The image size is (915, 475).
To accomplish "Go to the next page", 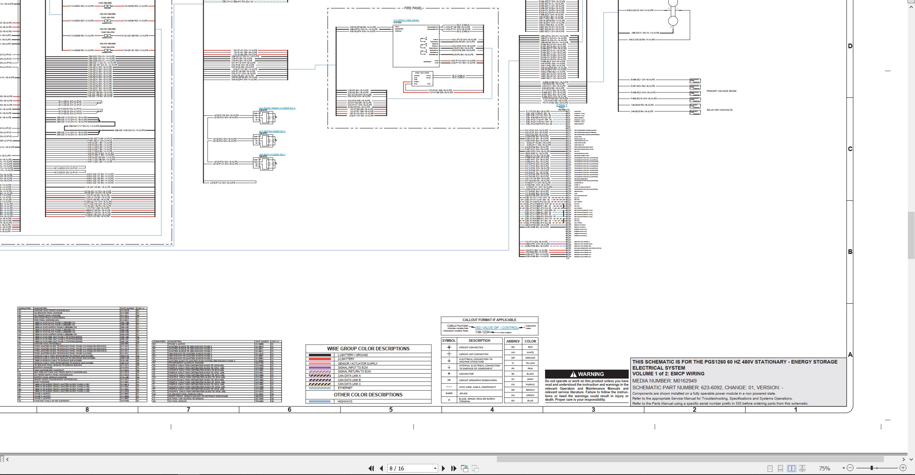I will point(444,468).
